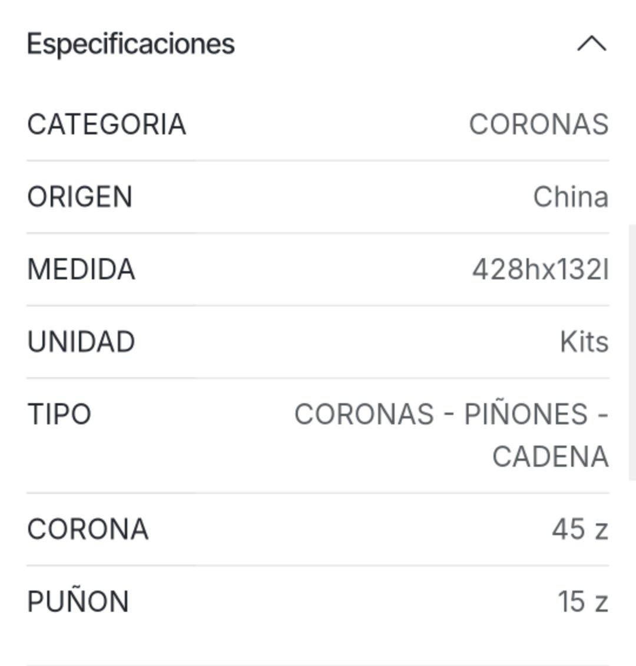Screen dimensions: 636x666
Task: Click the 428hx132l measurement value
Action: [x=541, y=269]
